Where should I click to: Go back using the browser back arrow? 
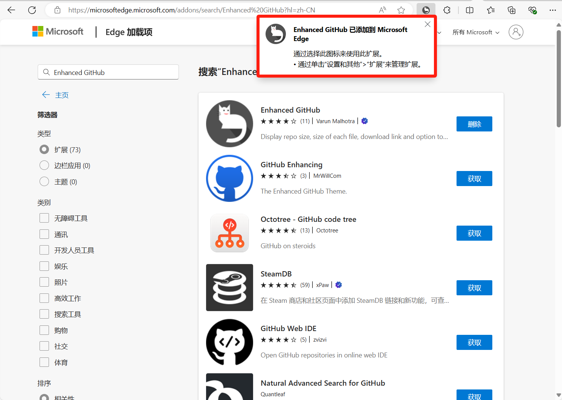(x=11, y=10)
